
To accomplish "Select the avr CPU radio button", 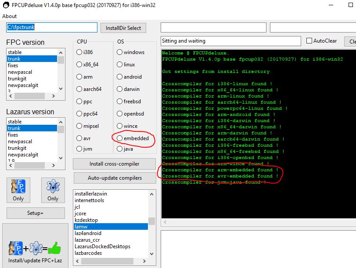I will (79, 138).
